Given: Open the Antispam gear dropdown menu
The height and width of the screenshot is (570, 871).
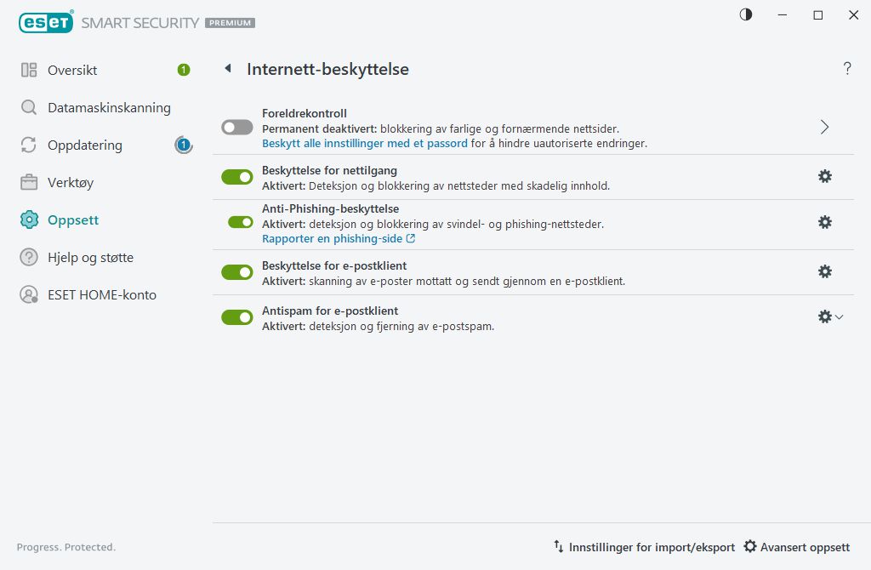Looking at the screenshot, I should 829,316.
